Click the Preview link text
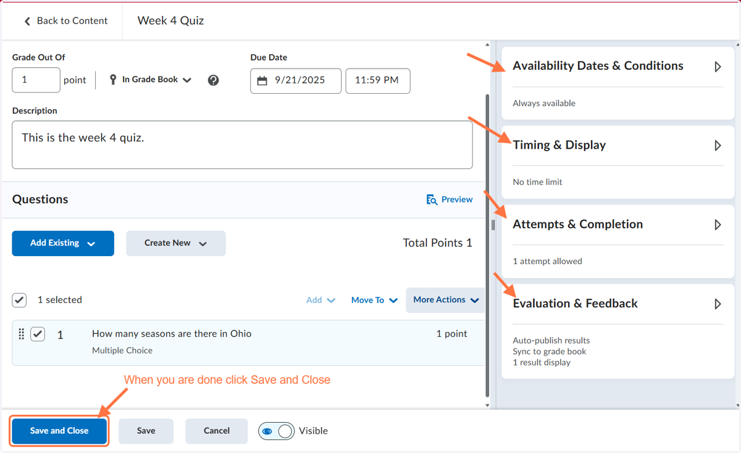 pos(457,200)
